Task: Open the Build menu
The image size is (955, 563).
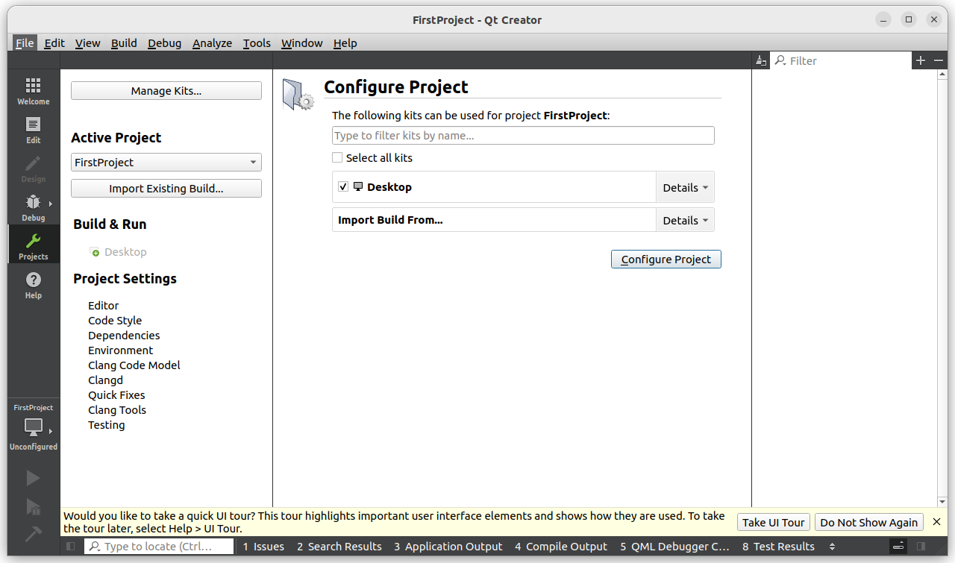Action: pos(124,43)
